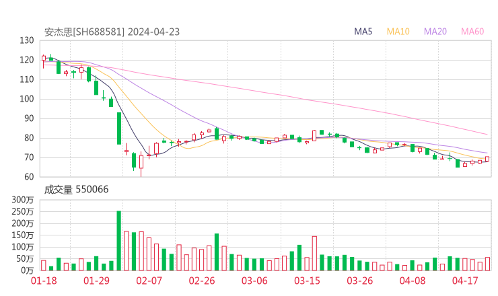Click the MA60 legend label
Viewport: 498px width, 296px height.
pos(472,32)
